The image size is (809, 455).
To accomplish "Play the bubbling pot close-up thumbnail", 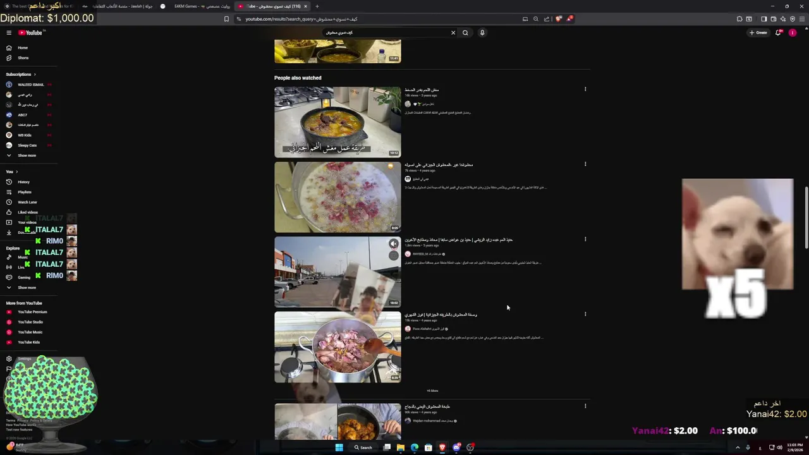I will coord(338,197).
